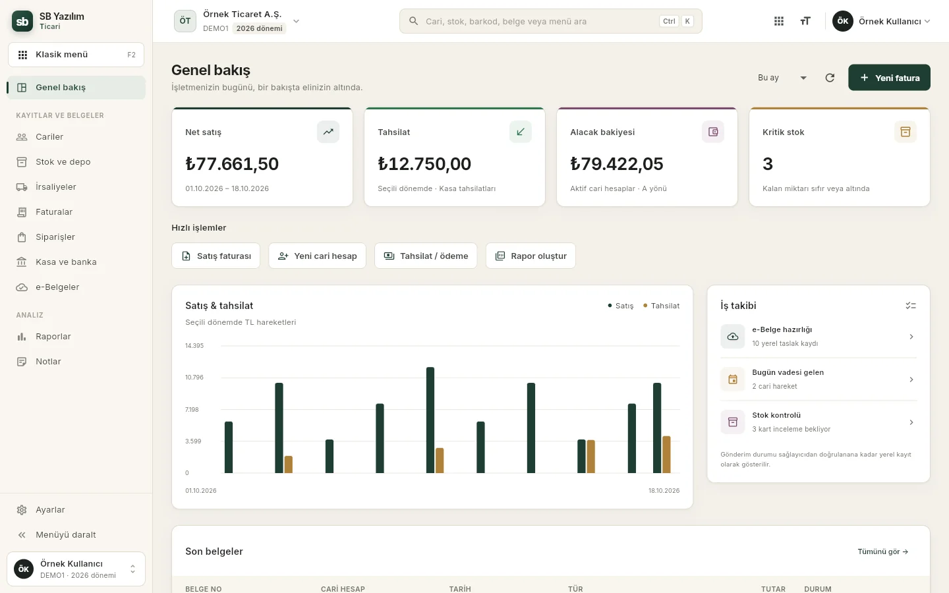Expand the bottom sidebar user switcher
949x593 pixels.
pyautogui.click(x=76, y=569)
